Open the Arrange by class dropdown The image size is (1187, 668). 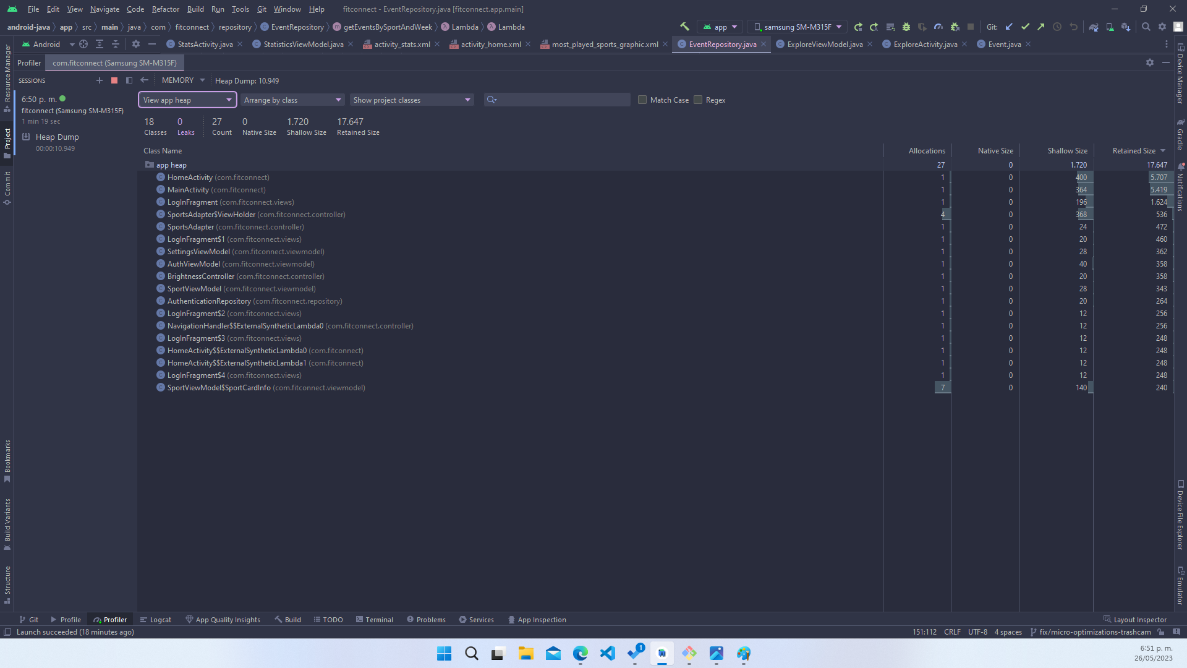[x=293, y=100]
